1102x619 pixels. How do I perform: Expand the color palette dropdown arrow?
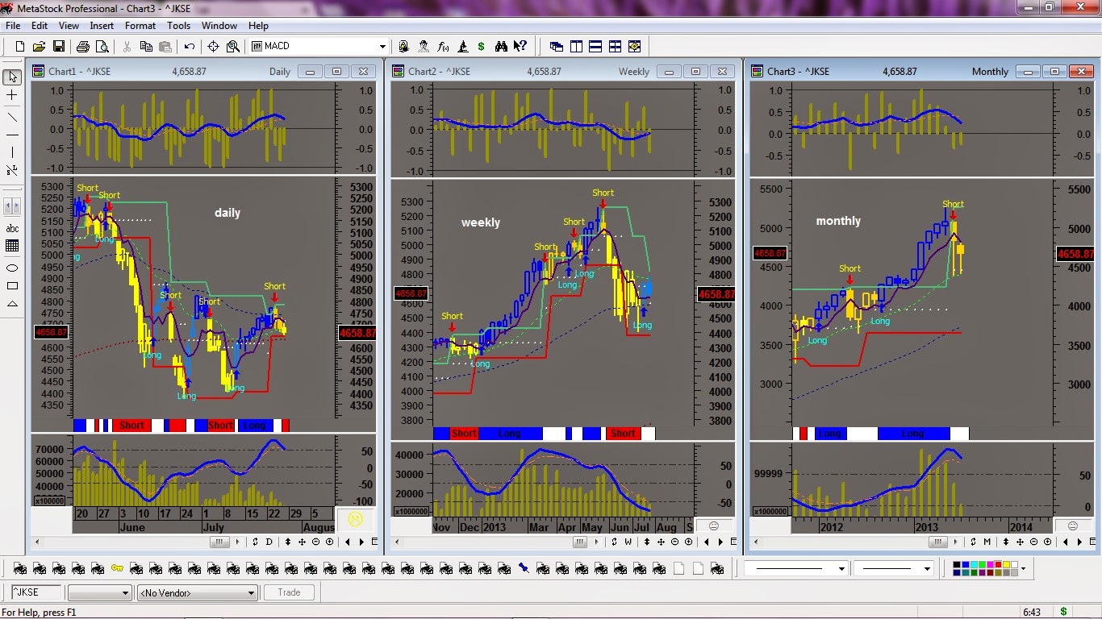tap(1023, 568)
